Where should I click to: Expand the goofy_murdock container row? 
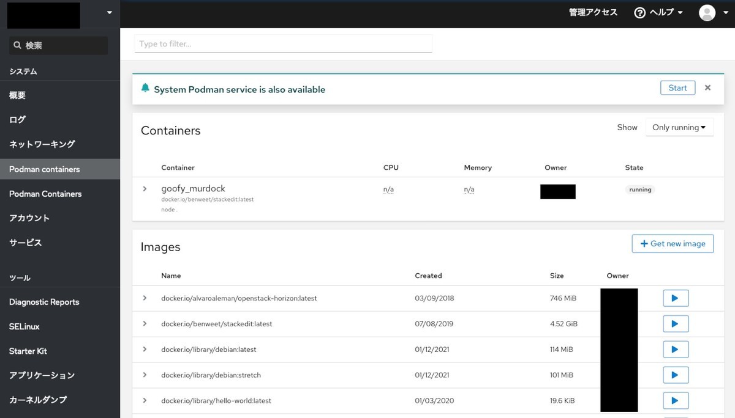(x=145, y=189)
